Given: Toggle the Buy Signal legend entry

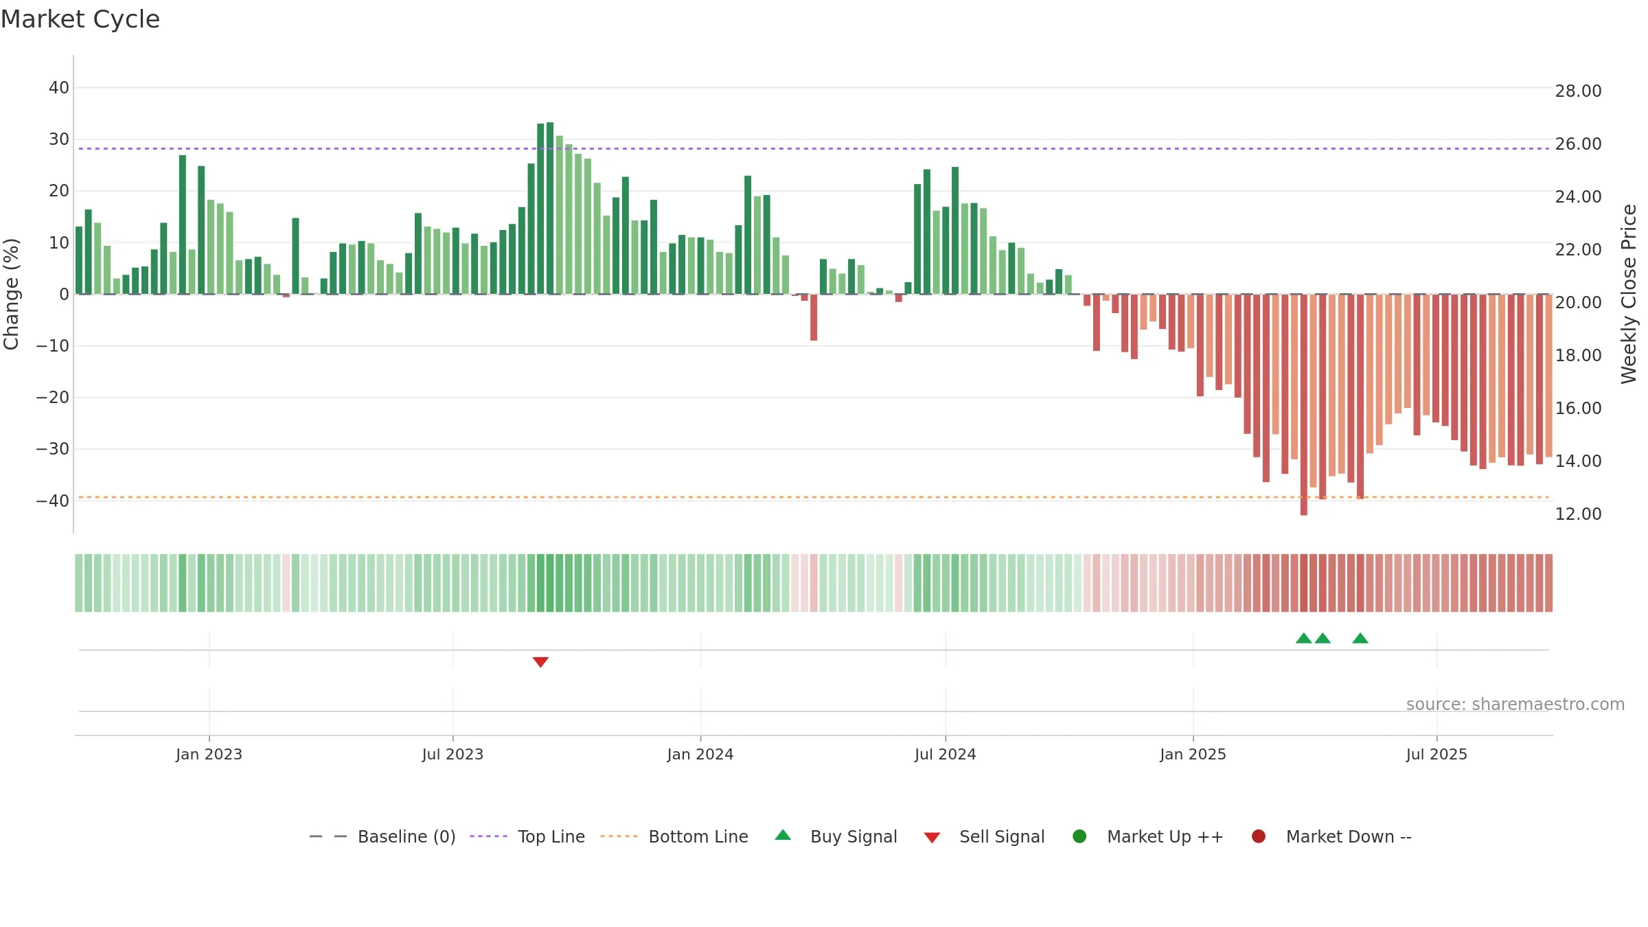Looking at the screenshot, I should 836,836.
